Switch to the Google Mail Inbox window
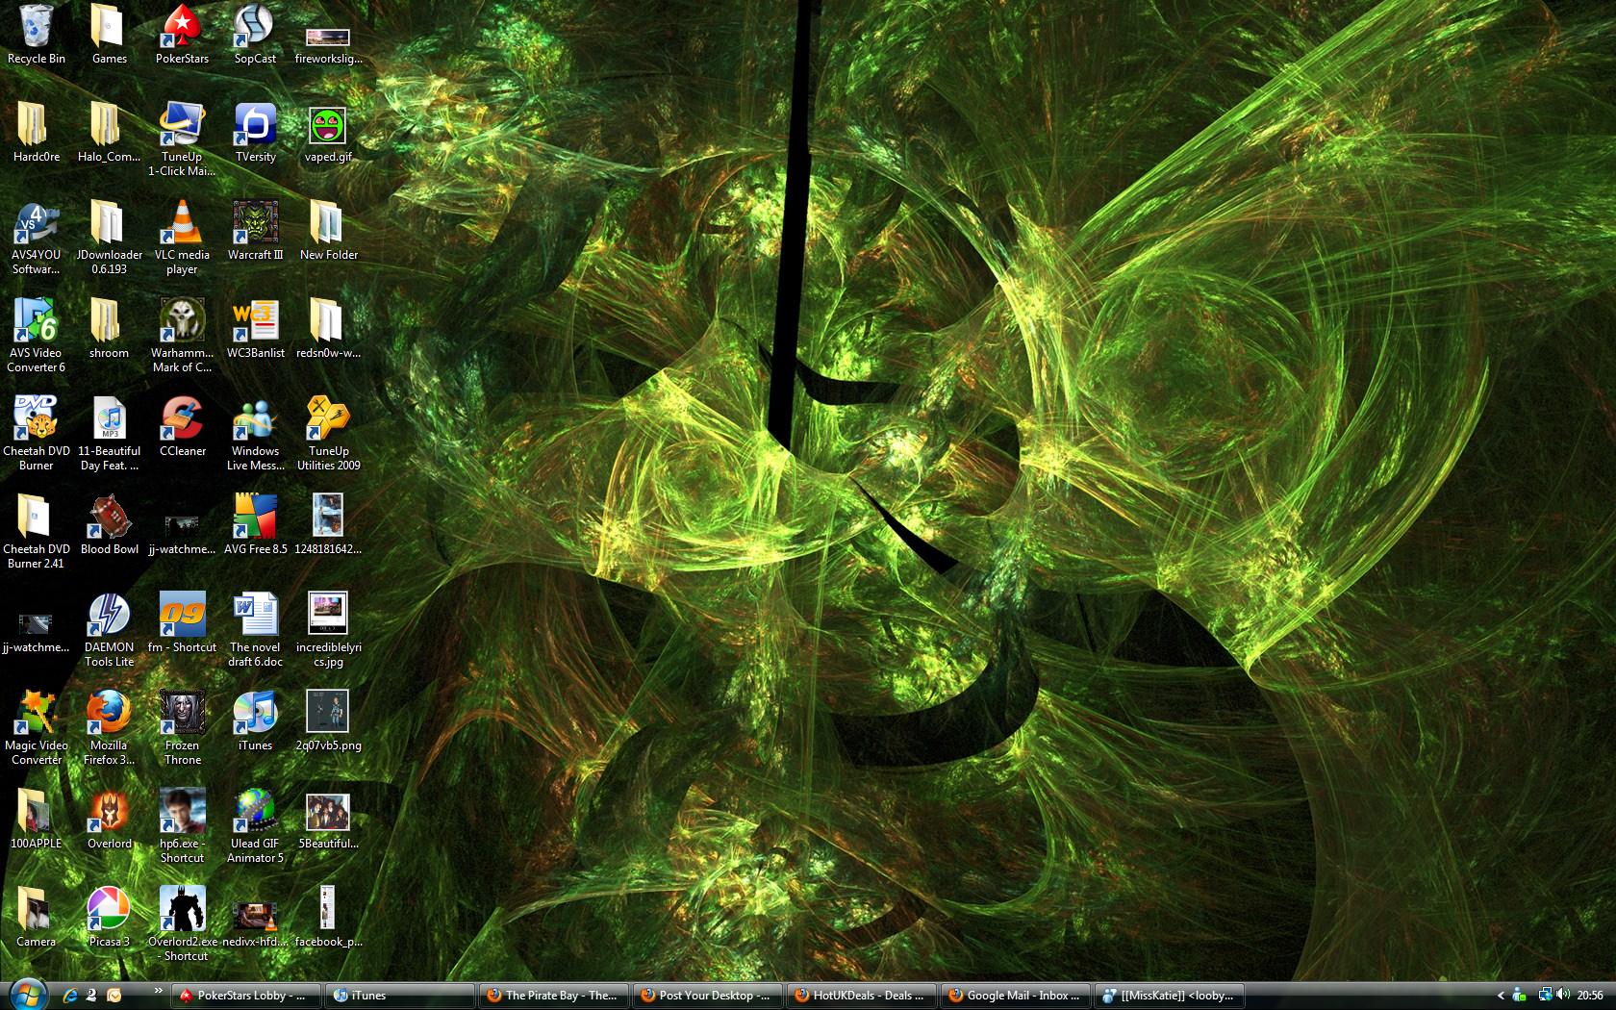 [x=1014, y=996]
